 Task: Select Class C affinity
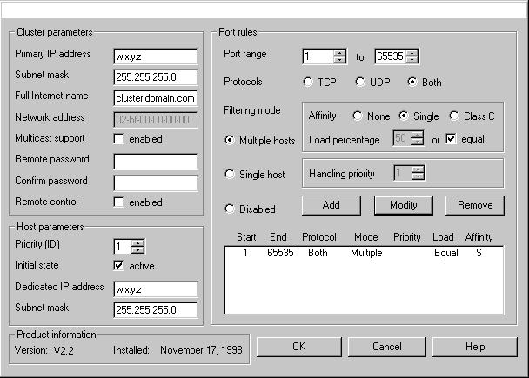455,116
